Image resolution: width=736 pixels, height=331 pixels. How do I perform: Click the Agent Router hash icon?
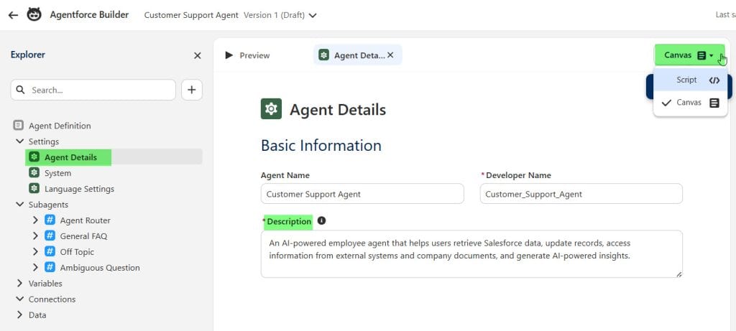(x=50, y=220)
